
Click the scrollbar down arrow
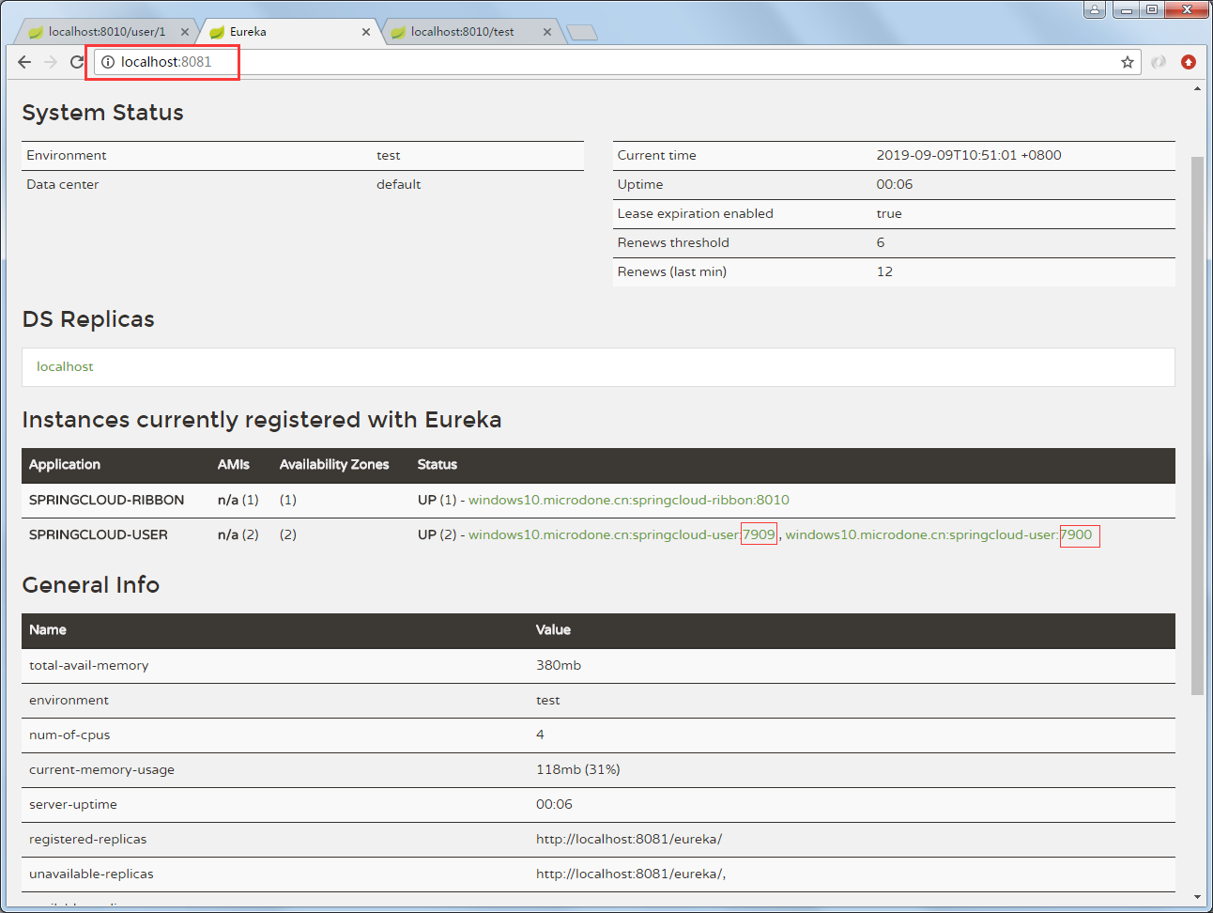[1197, 898]
